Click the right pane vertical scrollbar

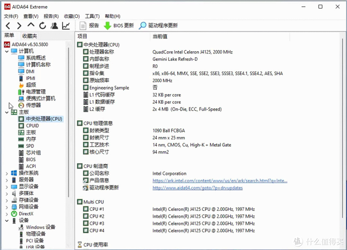click(x=343, y=128)
